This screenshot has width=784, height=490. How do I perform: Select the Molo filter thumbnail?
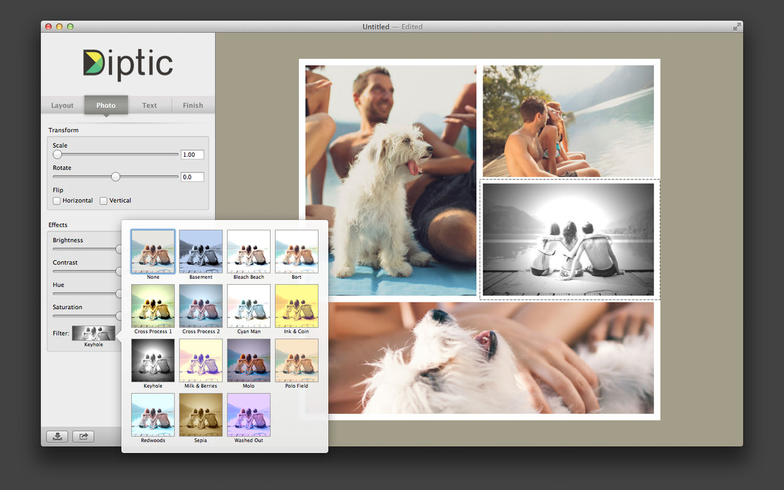coord(249,360)
